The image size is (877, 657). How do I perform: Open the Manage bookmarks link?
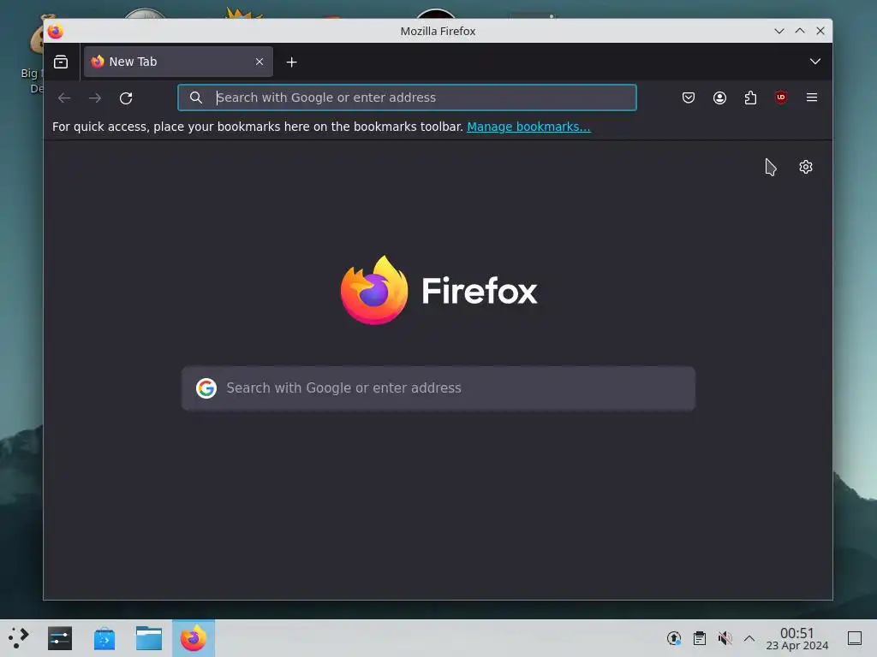[528, 127]
